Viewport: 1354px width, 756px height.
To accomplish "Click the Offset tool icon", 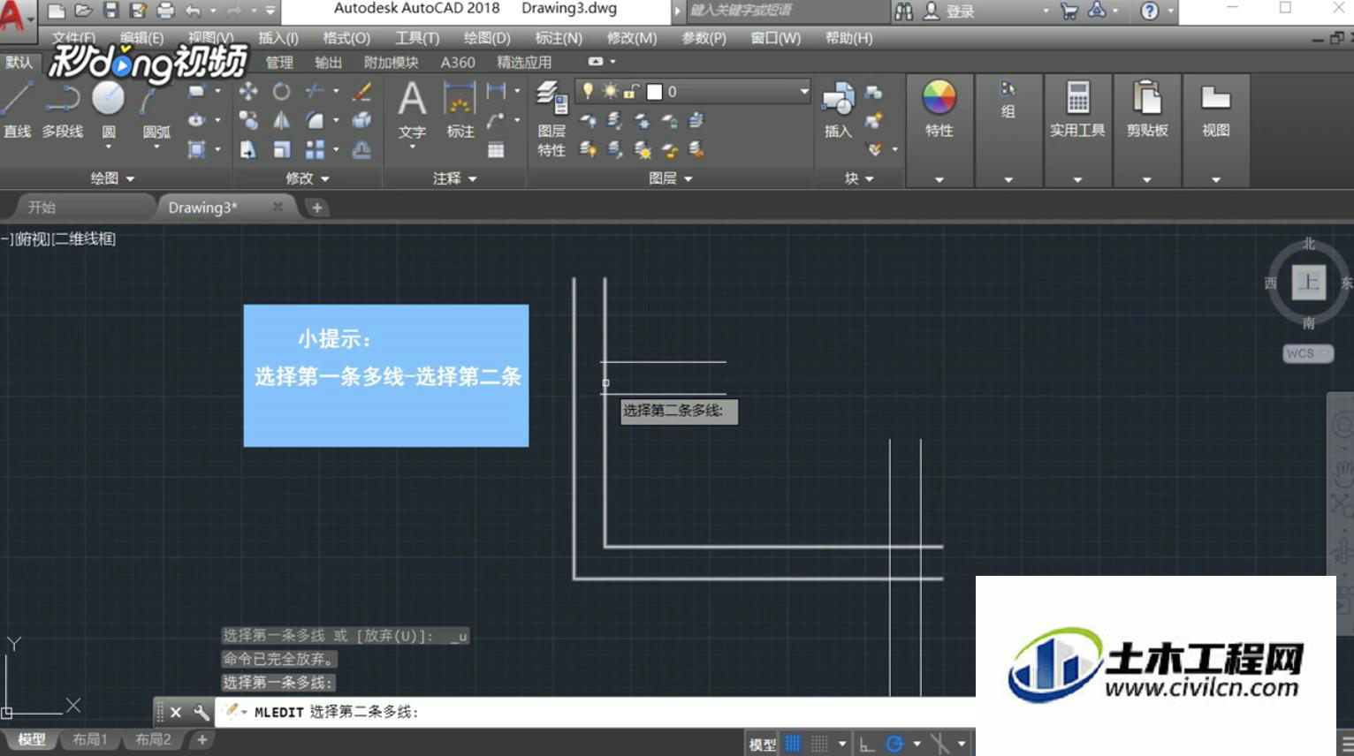I will pyautogui.click(x=361, y=150).
